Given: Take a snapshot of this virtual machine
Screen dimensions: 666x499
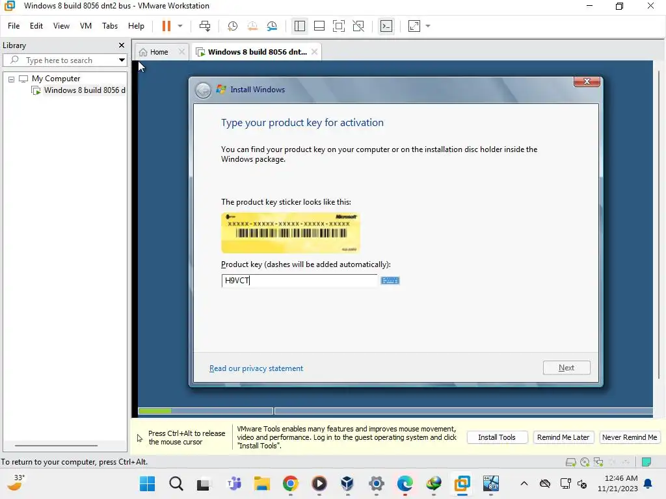Looking at the screenshot, I should click(x=232, y=26).
